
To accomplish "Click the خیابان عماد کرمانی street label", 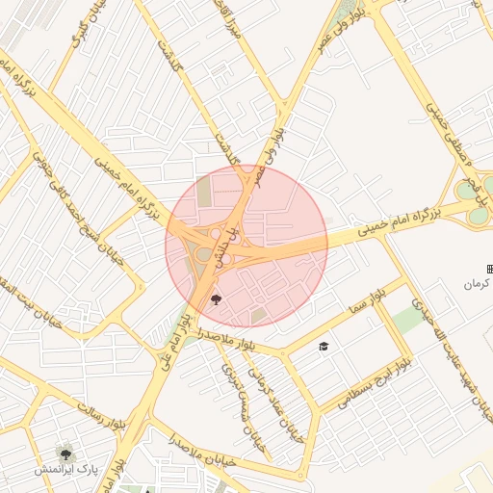I will point(275,405).
